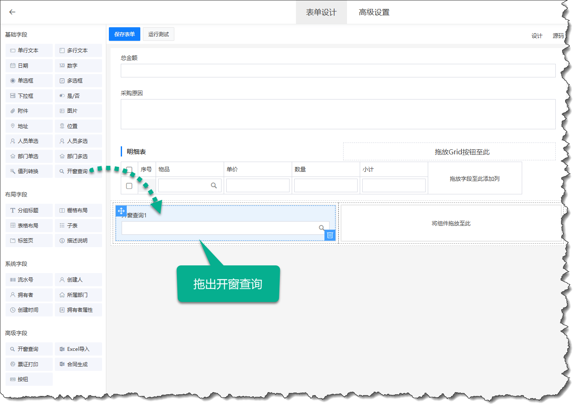The height and width of the screenshot is (410, 580).
Task: Click the 保存表单 button
Action: click(x=125, y=34)
